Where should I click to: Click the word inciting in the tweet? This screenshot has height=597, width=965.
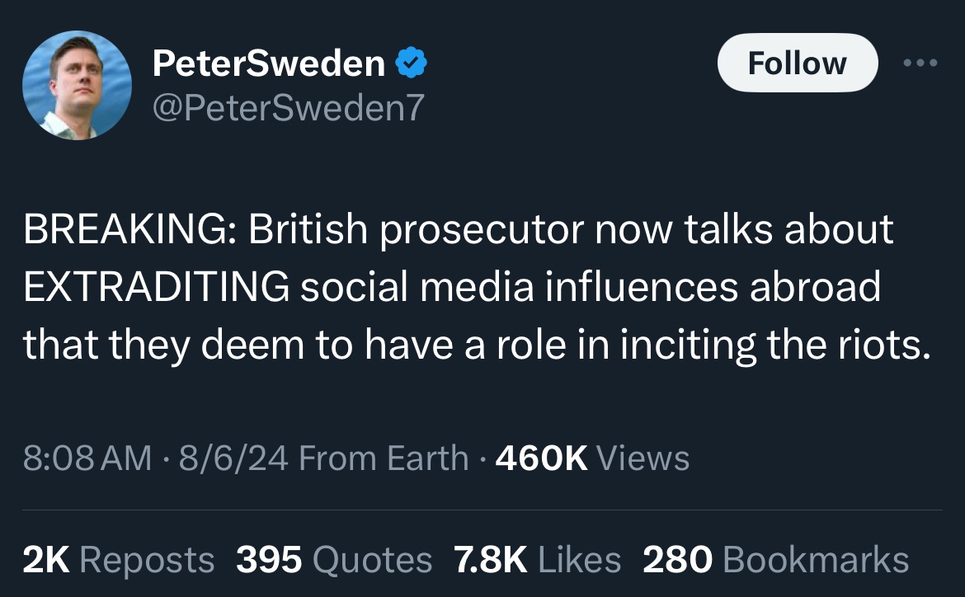[688, 345]
